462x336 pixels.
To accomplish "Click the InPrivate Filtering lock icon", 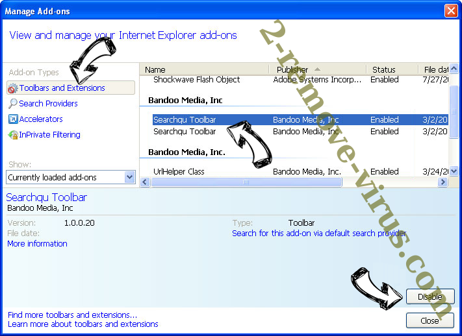I will click(x=13, y=135).
